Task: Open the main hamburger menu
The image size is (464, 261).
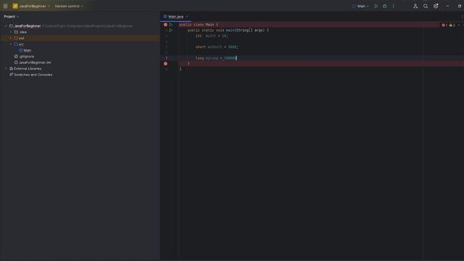Action: tap(5, 6)
